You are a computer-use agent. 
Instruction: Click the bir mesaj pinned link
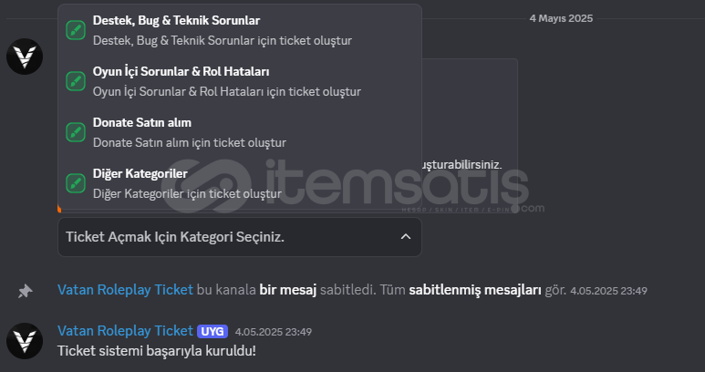pyautogui.click(x=287, y=290)
